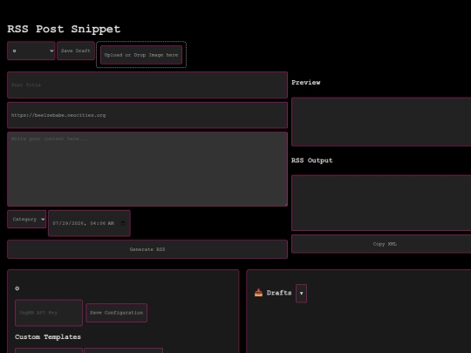Click the date and time field
This screenshot has height=353, width=471.
click(x=89, y=223)
